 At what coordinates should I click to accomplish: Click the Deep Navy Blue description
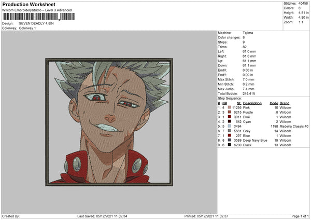255,141
